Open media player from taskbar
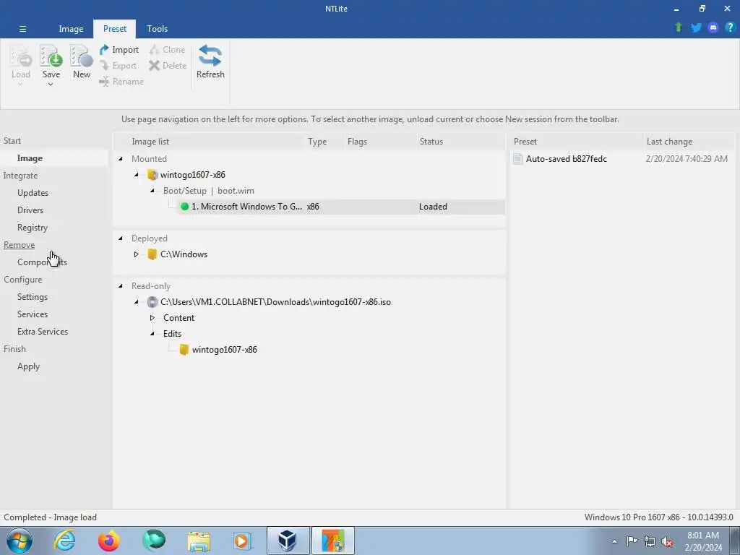This screenshot has height=555, width=740. click(x=243, y=541)
